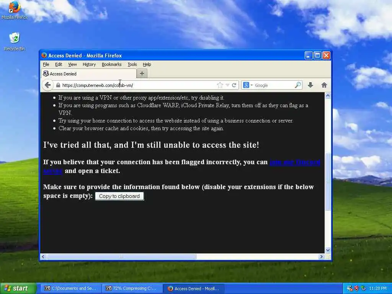Go back with the Firefox back arrow
Image resolution: width=392 pixels, height=294 pixels.
click(x=47, y=85)
